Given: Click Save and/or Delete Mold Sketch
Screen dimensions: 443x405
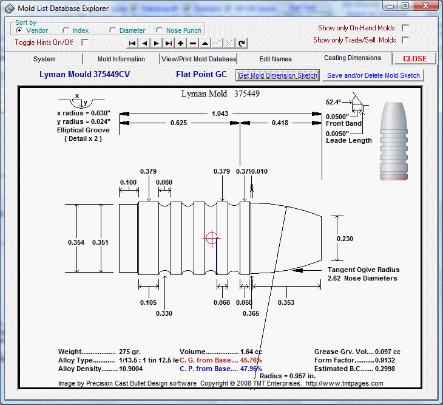Looking at the screenshot, I should click(373, 75).
